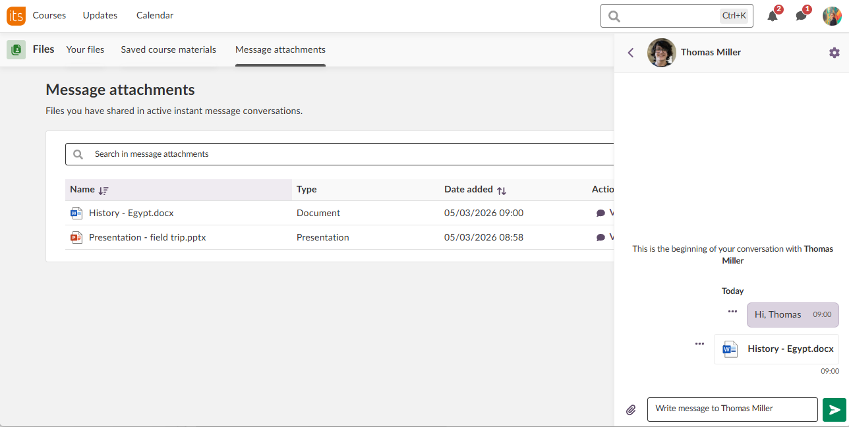
Task: Open the Courses menu
Action: [49, 15]
